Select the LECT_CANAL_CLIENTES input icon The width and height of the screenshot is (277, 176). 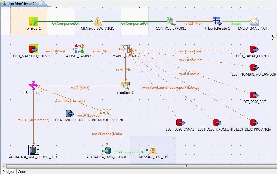click(254, 49)
